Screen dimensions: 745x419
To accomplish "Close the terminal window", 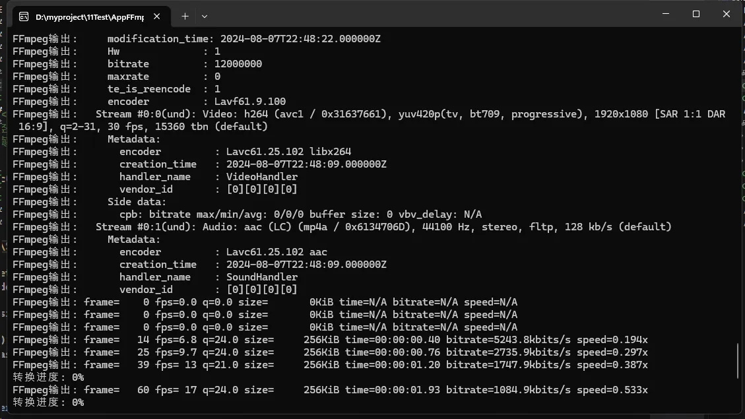I will pyautogui.click(x=726, y=15).
